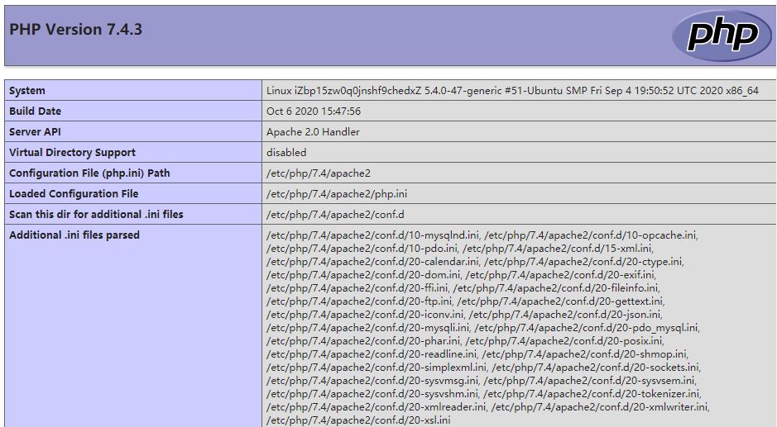Screen dimensions: 777x427
Task: Click the 20-sysvshm.ini file path
Action: [372, 394]
